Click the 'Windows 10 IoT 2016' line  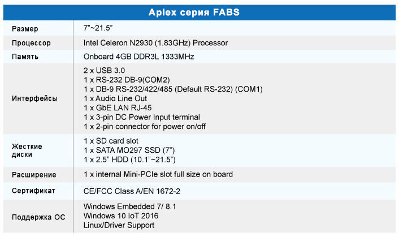pyautogui.click(x=121, y=216)
